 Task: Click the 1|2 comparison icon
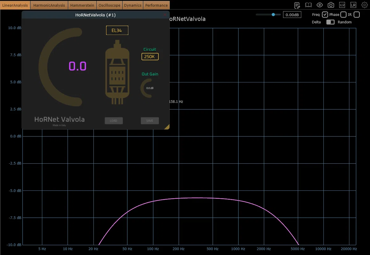click(x=342, y=5)
